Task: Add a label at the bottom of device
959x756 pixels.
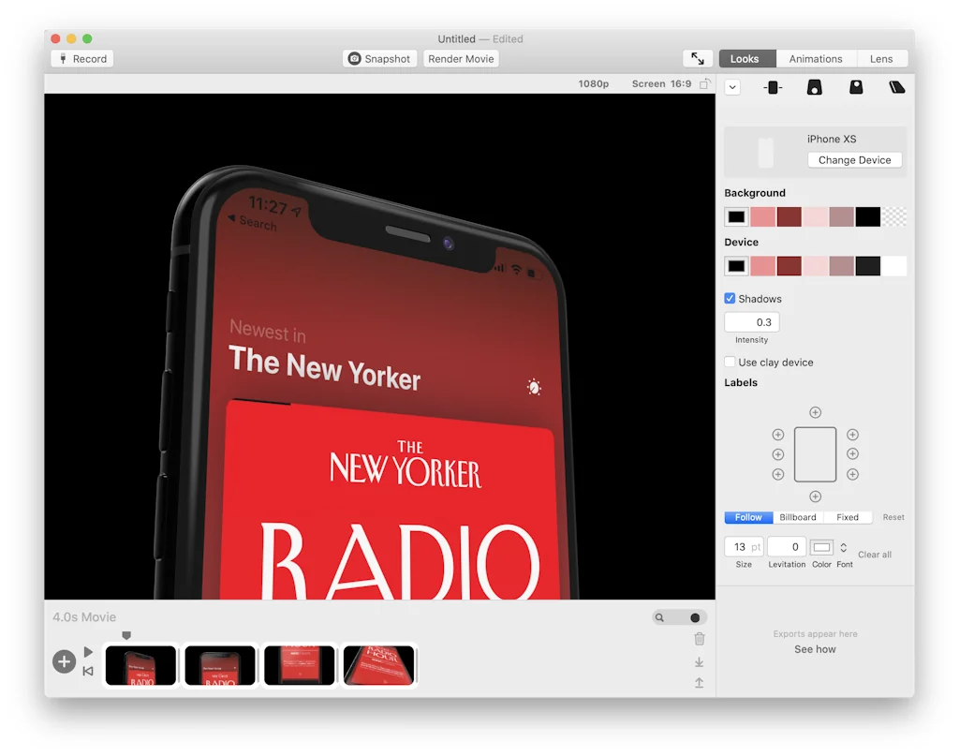Action: click(815, 497)
